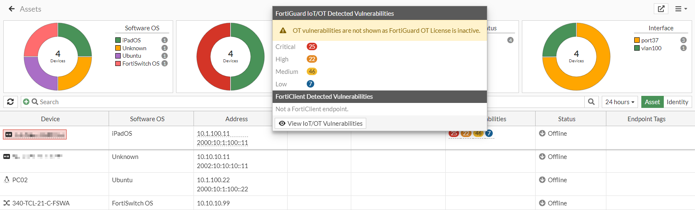The width and height of the screenshot is (695, 210).
Task: Click the green iPadOS legend swatch
Action: (x=118, y=40)
